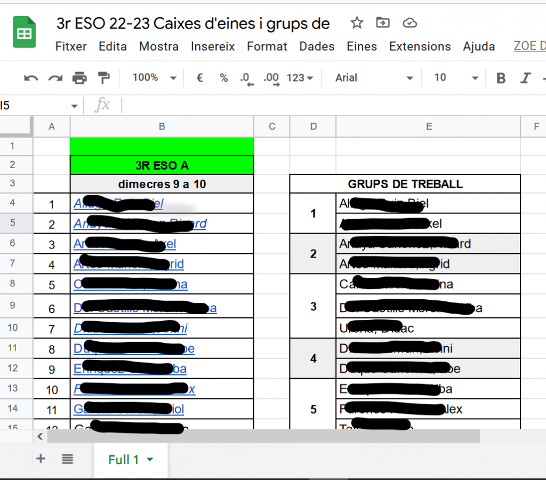Activate the paint format tool
The height and width of the screenshot is (480, 546).
tap(103, 78)
